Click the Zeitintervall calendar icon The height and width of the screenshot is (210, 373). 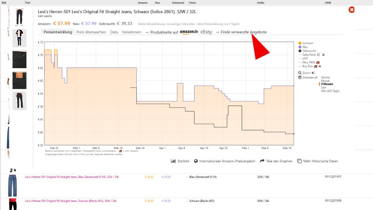[x=300, y=78]
